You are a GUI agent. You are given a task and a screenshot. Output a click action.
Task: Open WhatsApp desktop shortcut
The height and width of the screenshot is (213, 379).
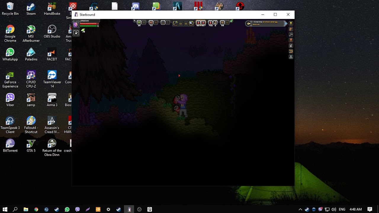(x=10, y=54)
